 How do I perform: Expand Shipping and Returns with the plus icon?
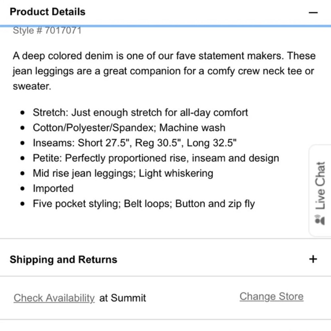(x=313, y=259)
